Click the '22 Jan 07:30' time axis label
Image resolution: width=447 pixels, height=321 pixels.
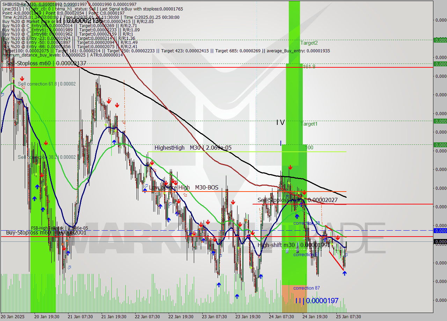[147, 316]
